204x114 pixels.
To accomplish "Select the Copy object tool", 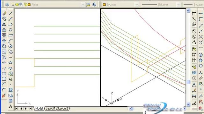I will pyautogui.click(x=4, y=19).
